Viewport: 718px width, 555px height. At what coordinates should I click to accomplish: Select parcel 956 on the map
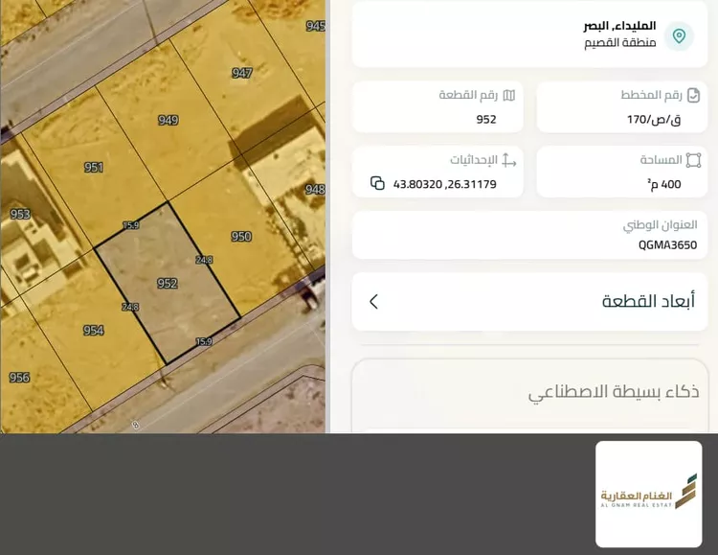coord(19,378)
